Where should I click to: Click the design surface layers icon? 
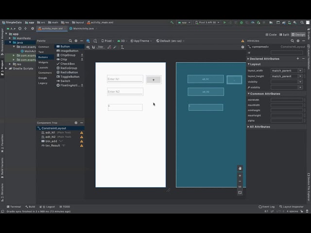coord(88,41)
